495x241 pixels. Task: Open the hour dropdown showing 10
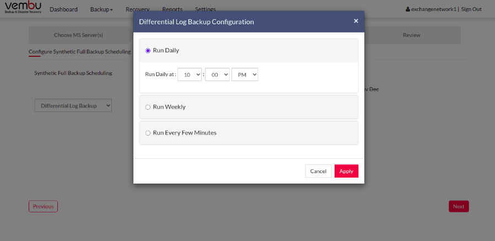(190, 74)
